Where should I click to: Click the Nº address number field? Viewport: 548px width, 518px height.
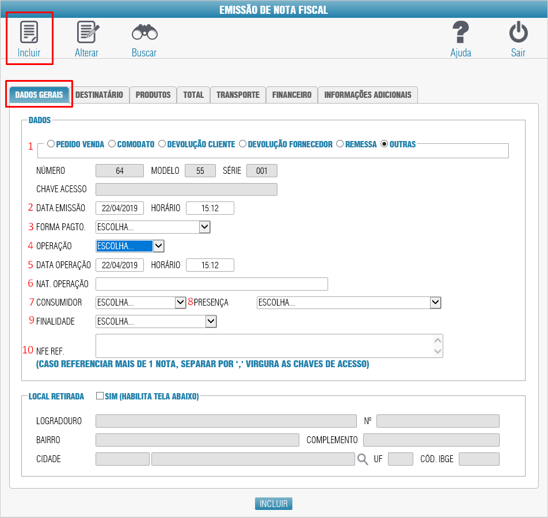coord(438,421)
